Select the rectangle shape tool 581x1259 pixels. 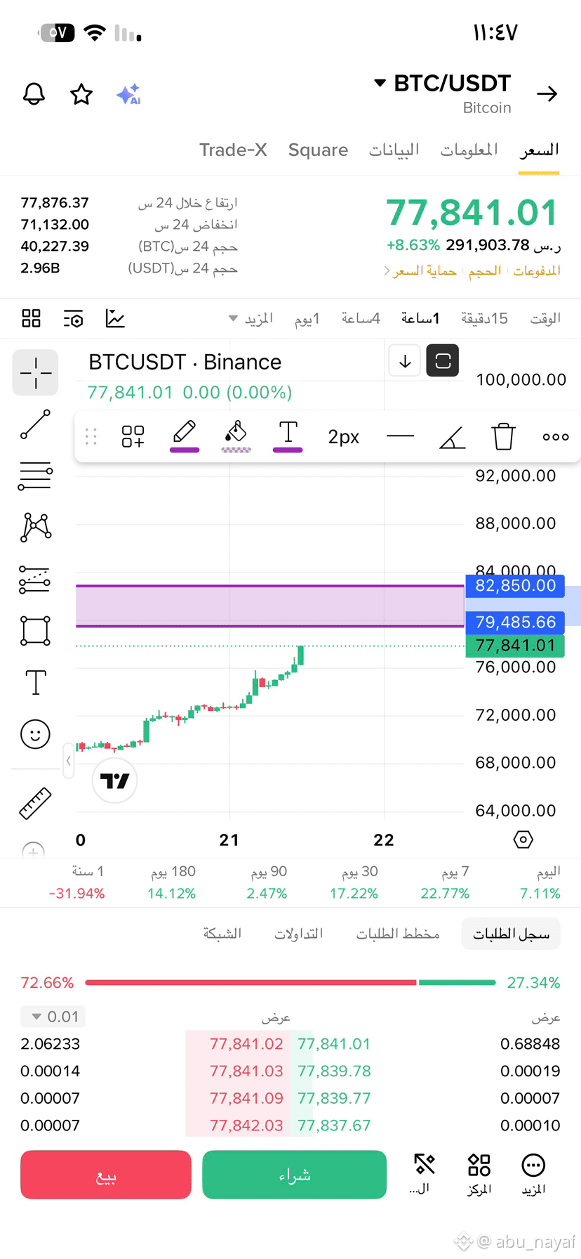coord(35,630)
